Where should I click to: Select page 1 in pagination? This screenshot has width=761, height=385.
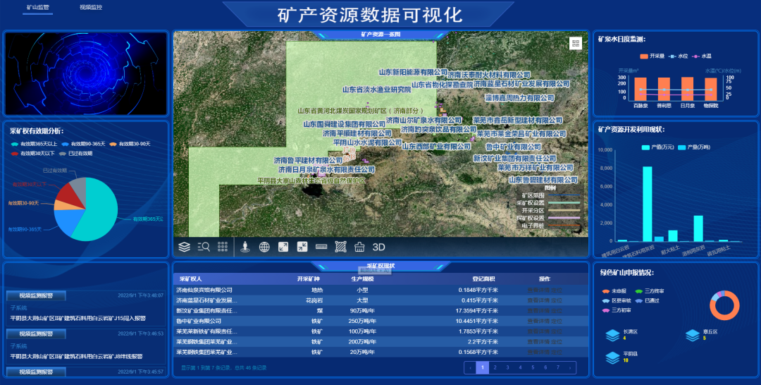click(483, 367)
